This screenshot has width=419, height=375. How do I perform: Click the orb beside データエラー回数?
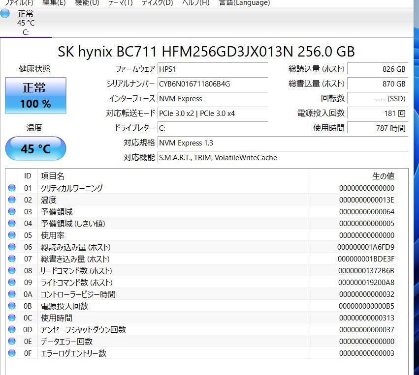(x=12, y=342)
